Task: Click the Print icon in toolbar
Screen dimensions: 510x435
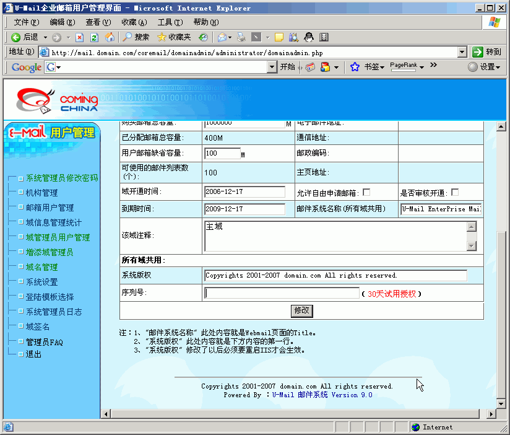Action: coord(241,37)
